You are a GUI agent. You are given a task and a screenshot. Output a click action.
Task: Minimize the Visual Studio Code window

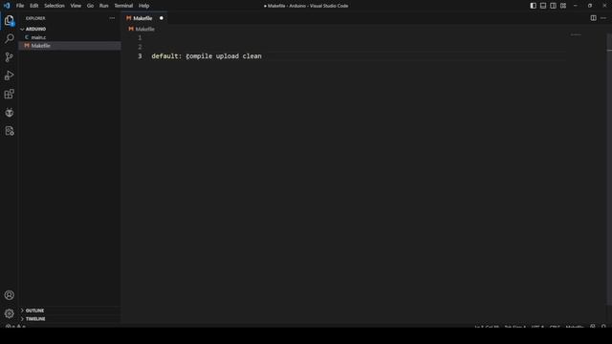click(x=576, y=6)
